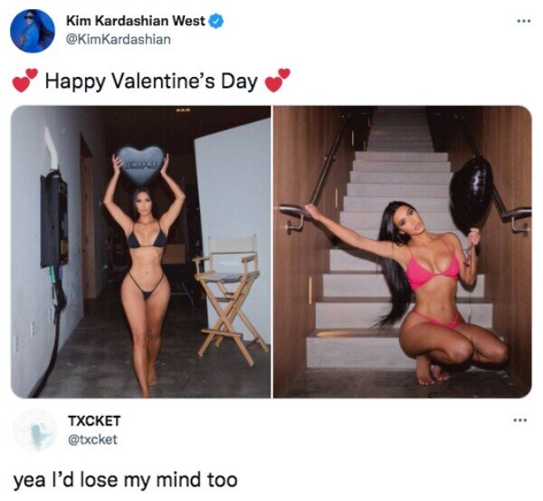
Task: Click the Happy Valentine's Day tweet text
Action: point(151,82)
